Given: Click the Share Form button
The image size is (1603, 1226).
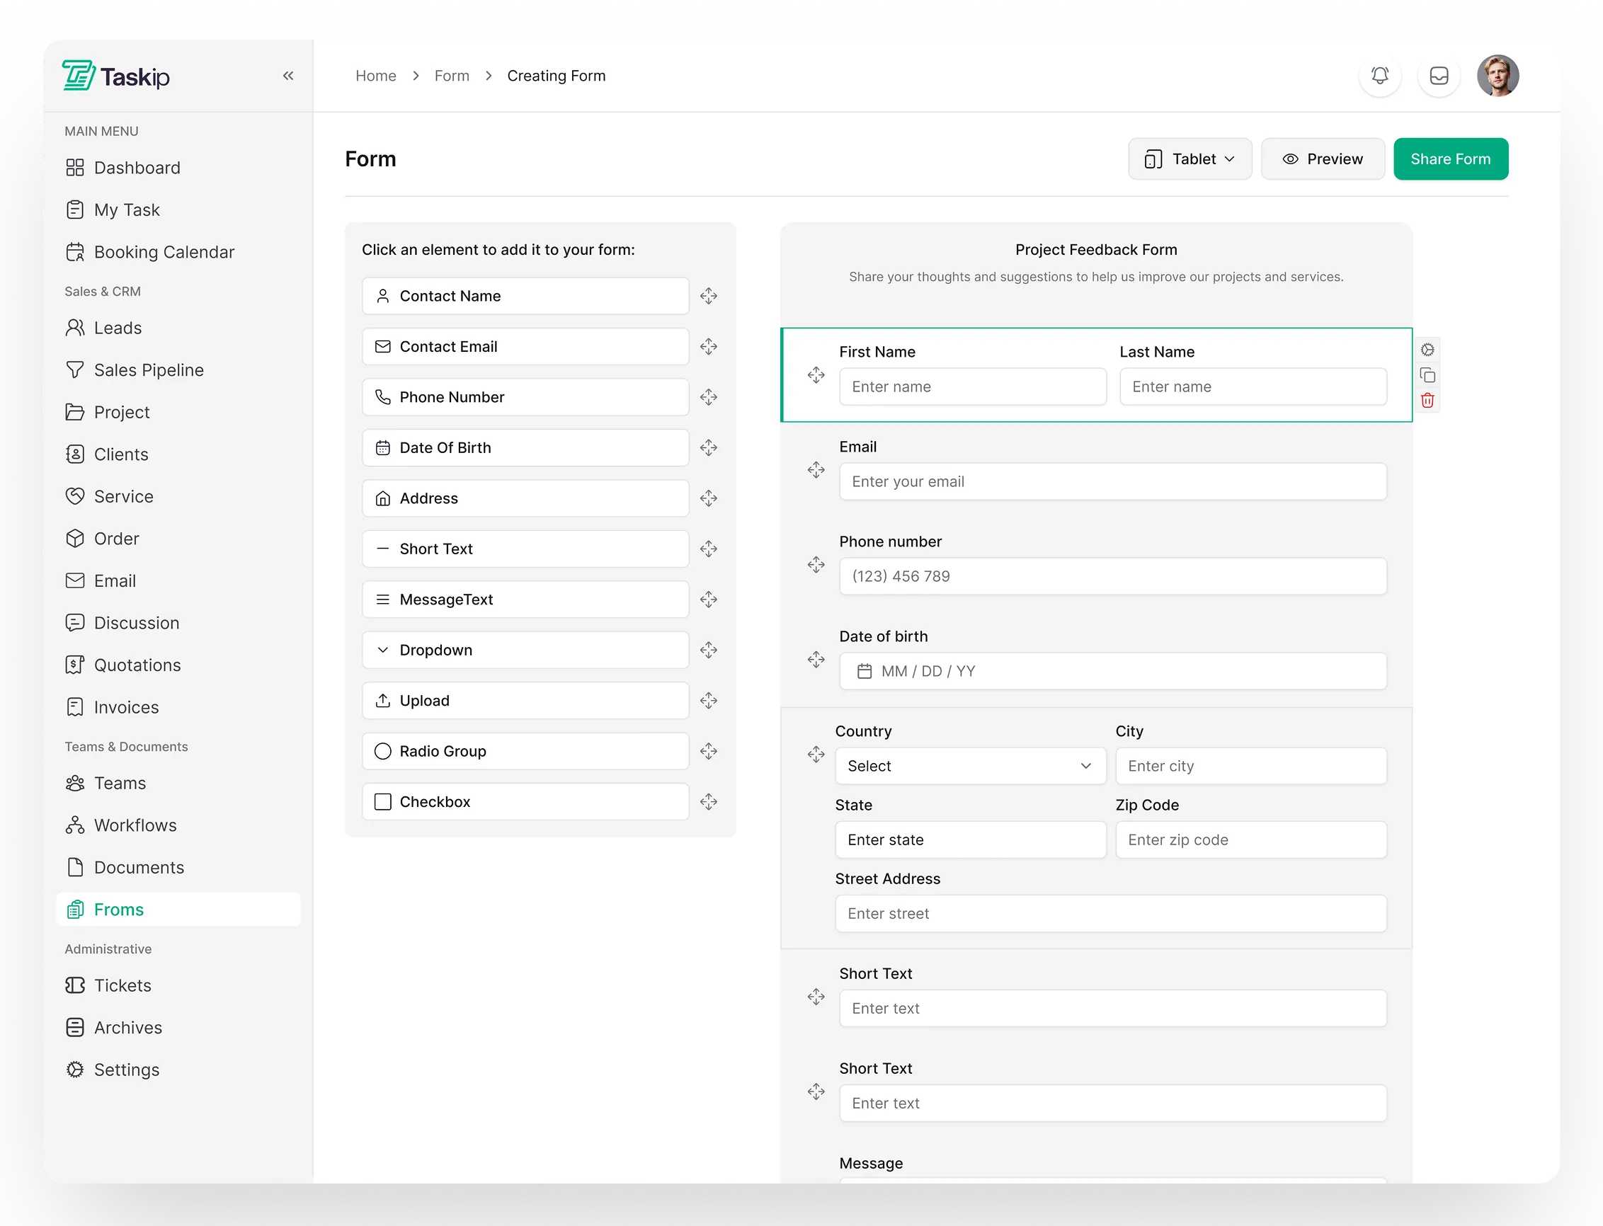Looking at the screenshot, I should click(x=1449, y=159).
